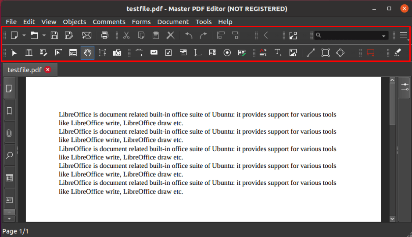Screen dimensions: 412x237
Task: Open the Help menu
Action: point(225,22)
